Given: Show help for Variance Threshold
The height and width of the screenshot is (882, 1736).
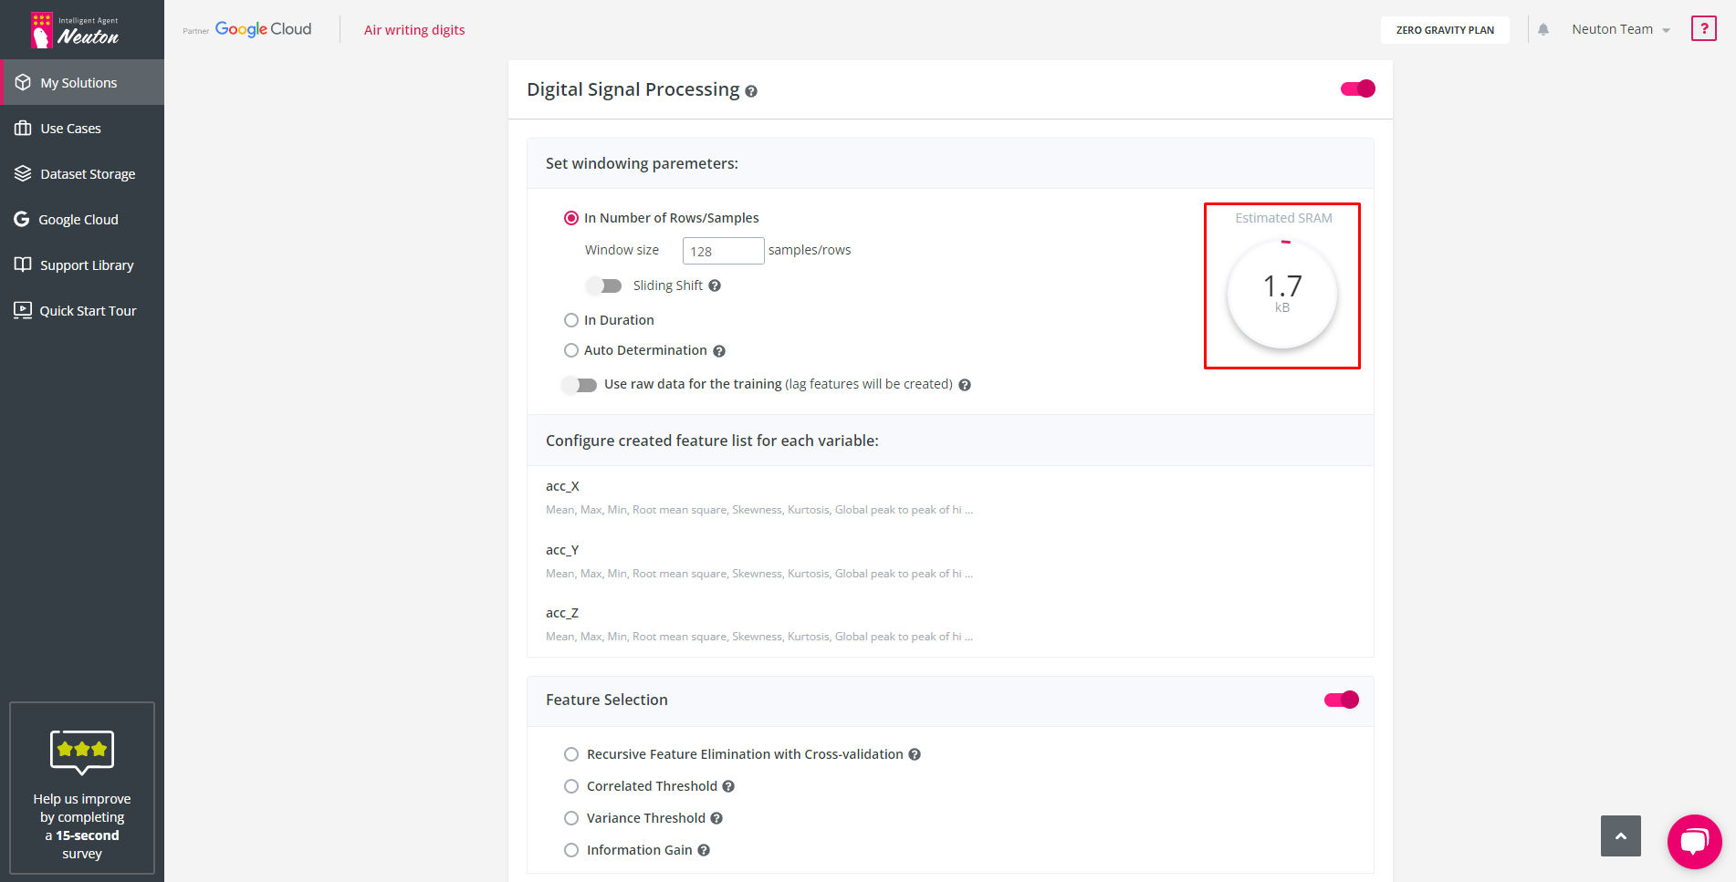Looking at the screenshot, I should 716,818.
